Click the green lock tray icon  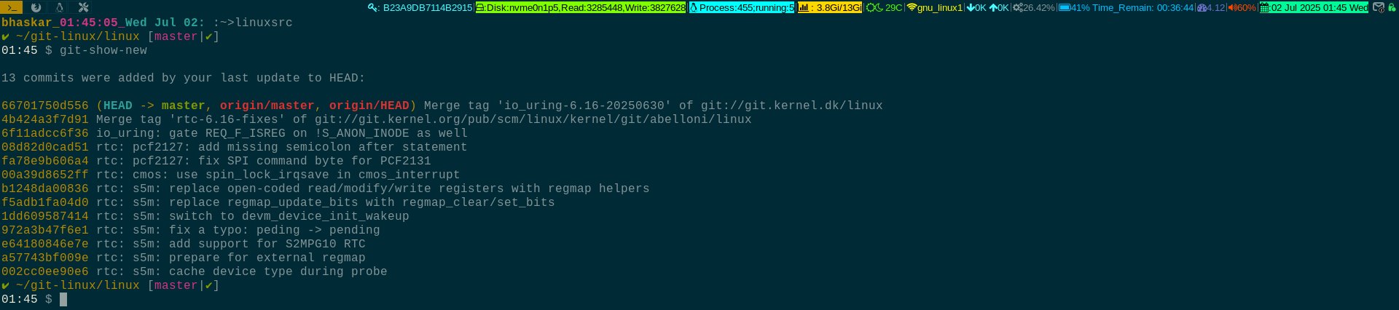tap(1391, 7)
